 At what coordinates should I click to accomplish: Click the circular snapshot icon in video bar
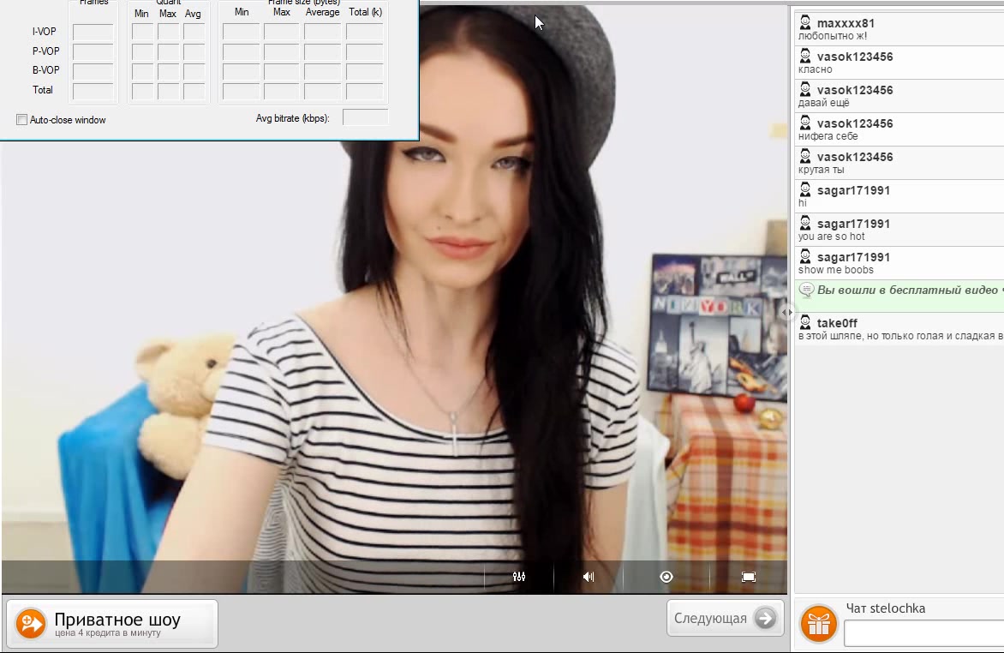(x=666, y=577)
